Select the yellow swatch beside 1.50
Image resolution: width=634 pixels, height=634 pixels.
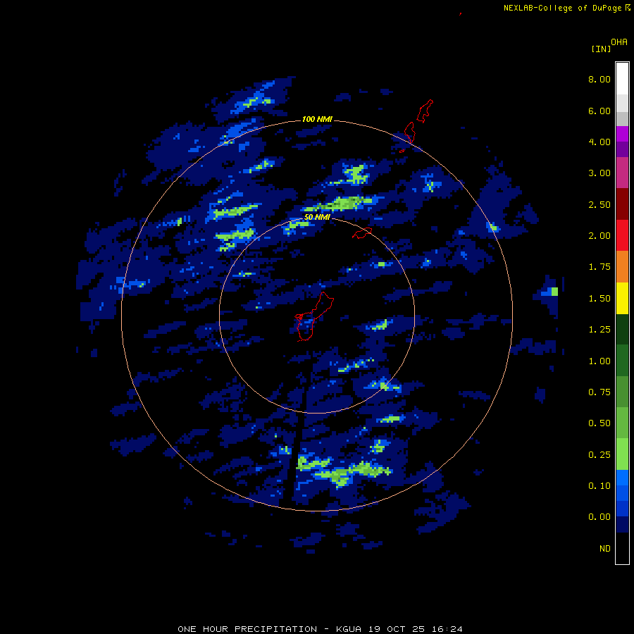[x=622, y=298]
